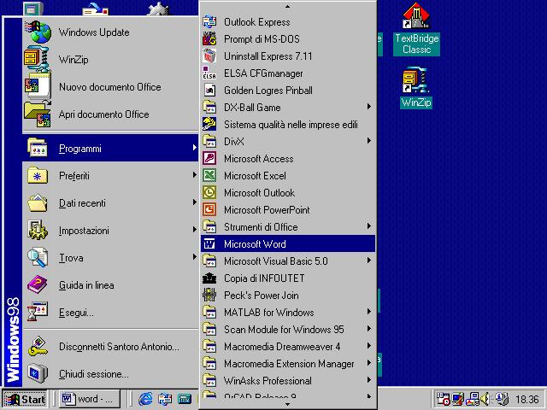Viewport: 547px width, 410px height.
Task: Click the Start button
Action: (25, 399)
